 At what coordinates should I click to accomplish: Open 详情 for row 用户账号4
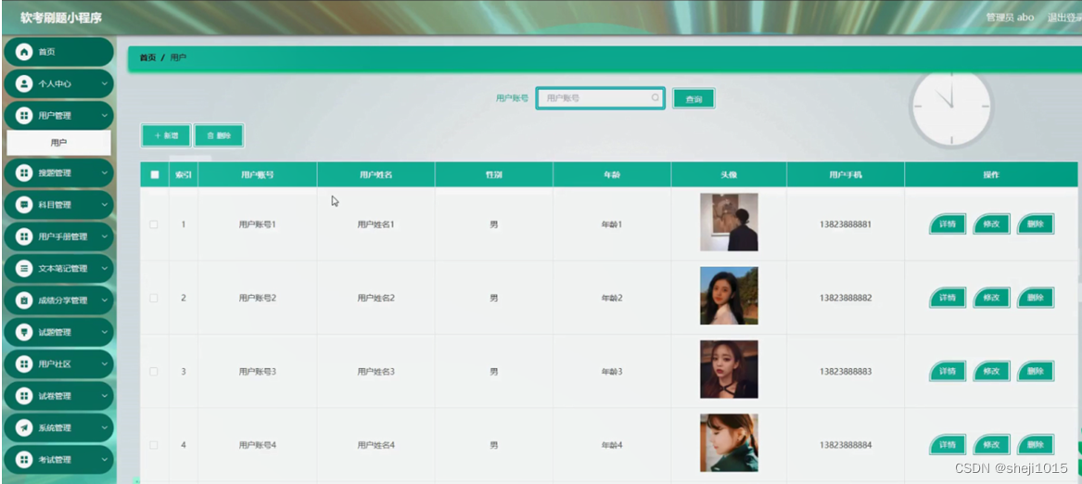tap(948, 445)
